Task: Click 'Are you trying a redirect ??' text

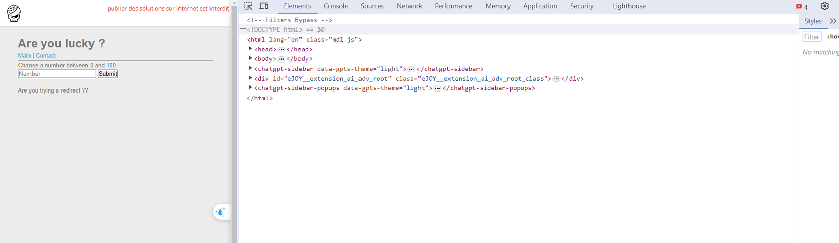Action: pyautogui.click(x=53, y=90)
